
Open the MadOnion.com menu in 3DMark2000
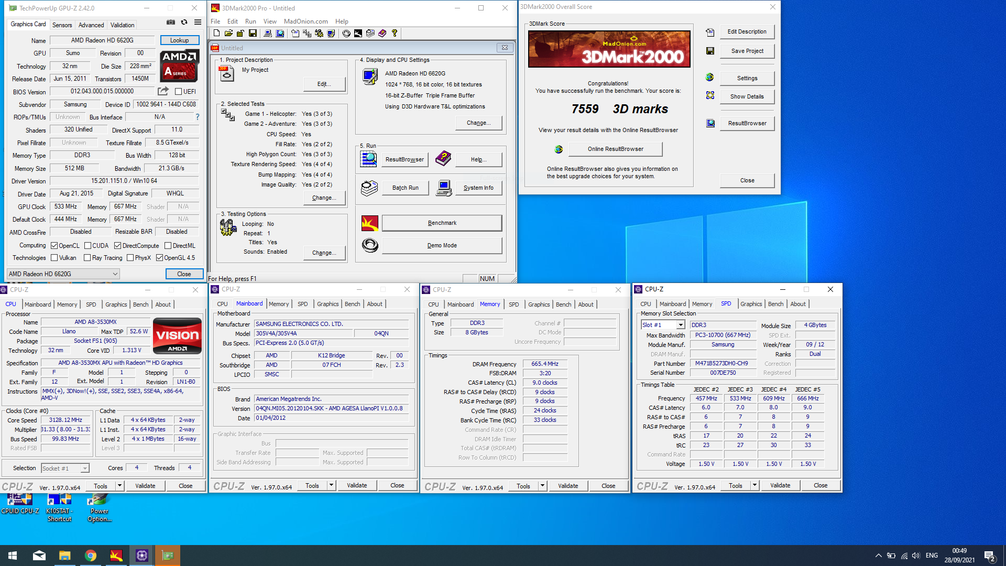(x=305, y=21)
